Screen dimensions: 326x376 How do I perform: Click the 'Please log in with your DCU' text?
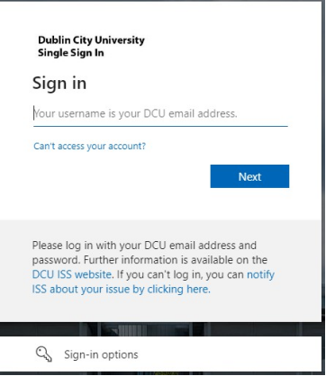99,246
